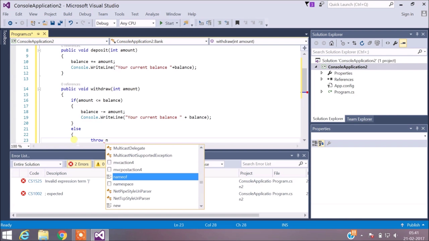Close the Program.cs editor tab
Image resolution: width=429 pixels, height=241 pixels.
[x=44, y=34]
